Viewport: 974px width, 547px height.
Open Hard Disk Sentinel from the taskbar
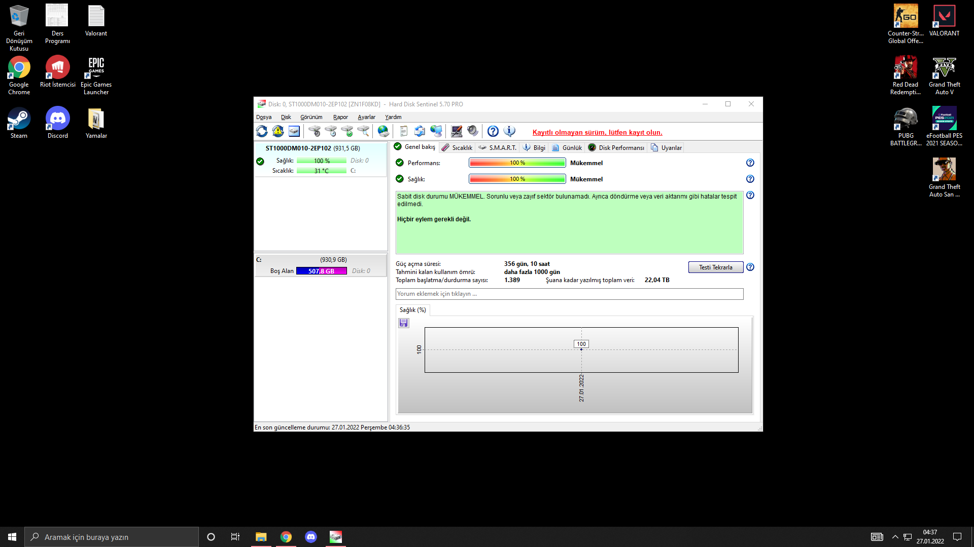[336, 537]
